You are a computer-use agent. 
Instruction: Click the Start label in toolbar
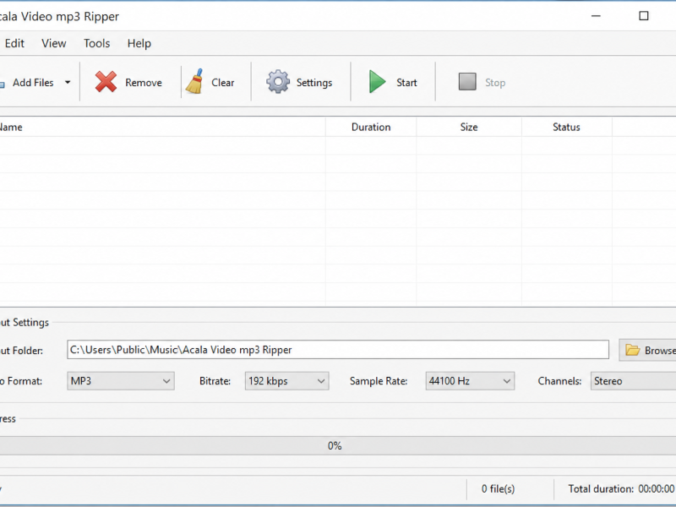coord(406,82)
